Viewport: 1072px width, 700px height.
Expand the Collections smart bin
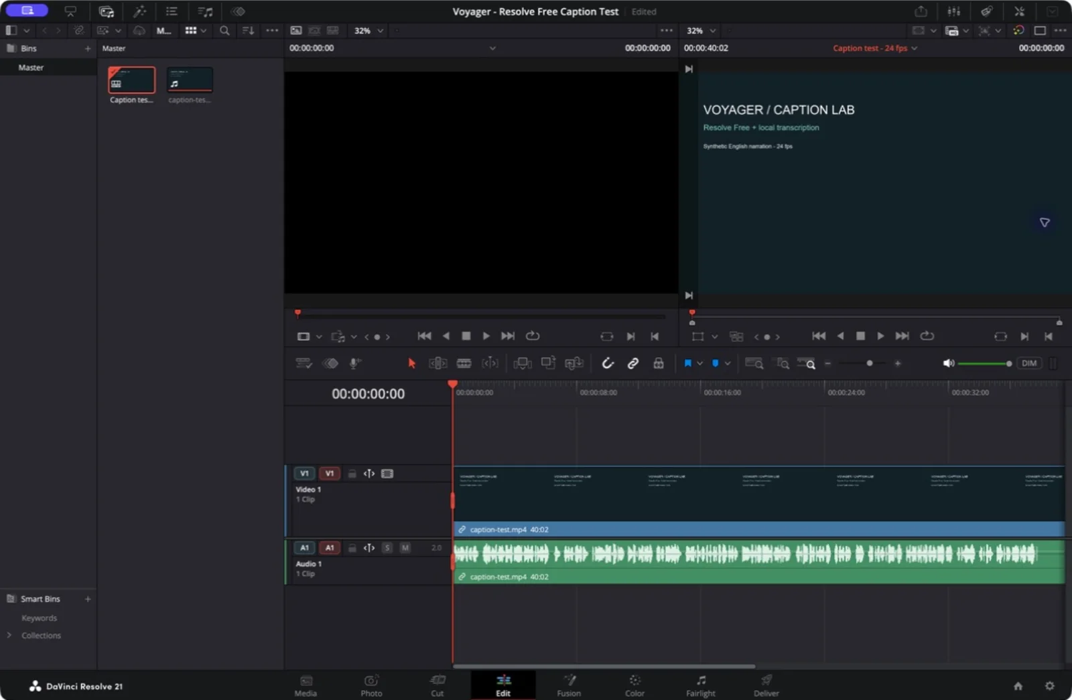point(9,635)
